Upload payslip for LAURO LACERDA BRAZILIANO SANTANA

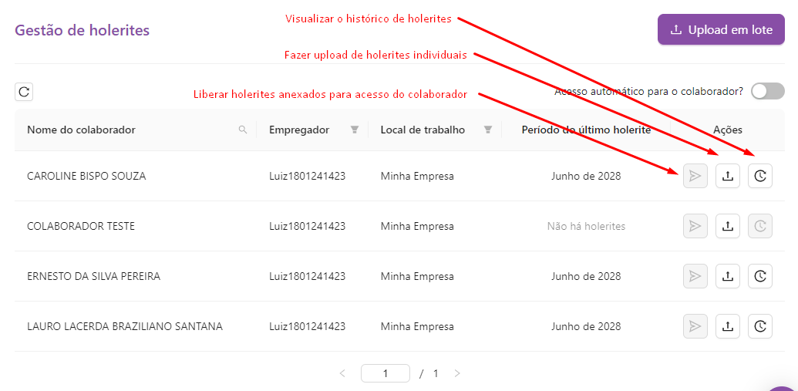tap(727, 326)
